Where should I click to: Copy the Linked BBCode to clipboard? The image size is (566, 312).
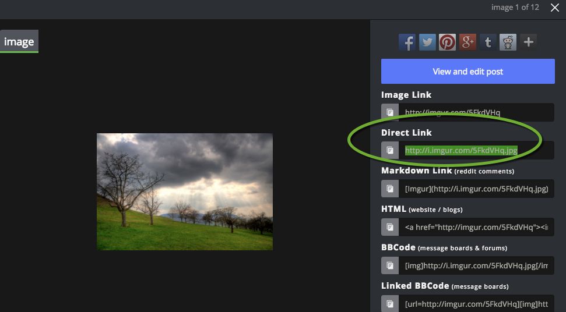coord(390,304)
